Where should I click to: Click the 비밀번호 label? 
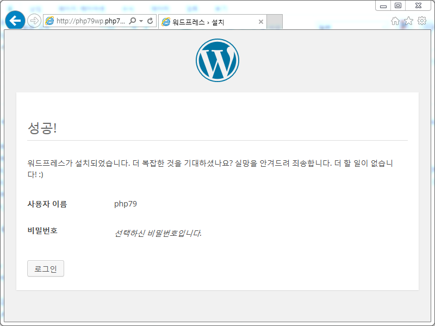42,230
